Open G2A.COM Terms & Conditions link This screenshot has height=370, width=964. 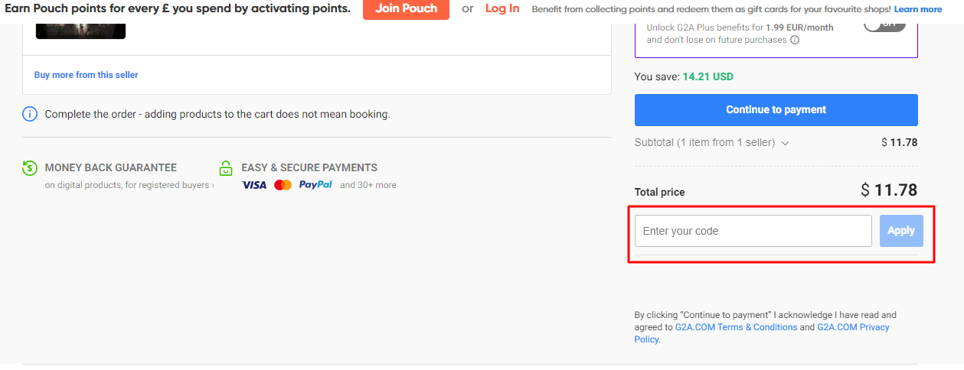coord(736,327)
